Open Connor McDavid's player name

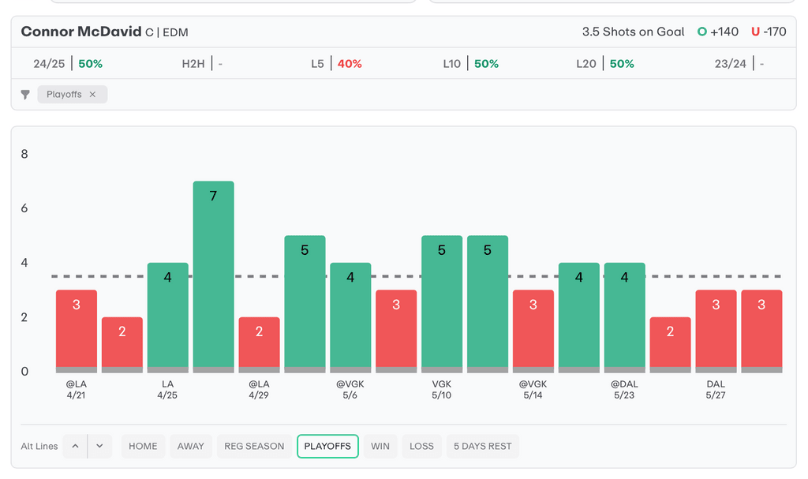coord(81,32)
